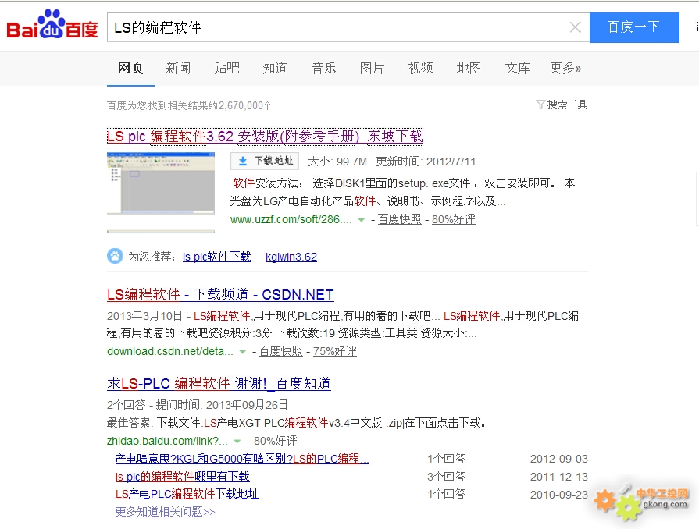Expand the arrow after www.uzzf.com URL

pos(362,220)
